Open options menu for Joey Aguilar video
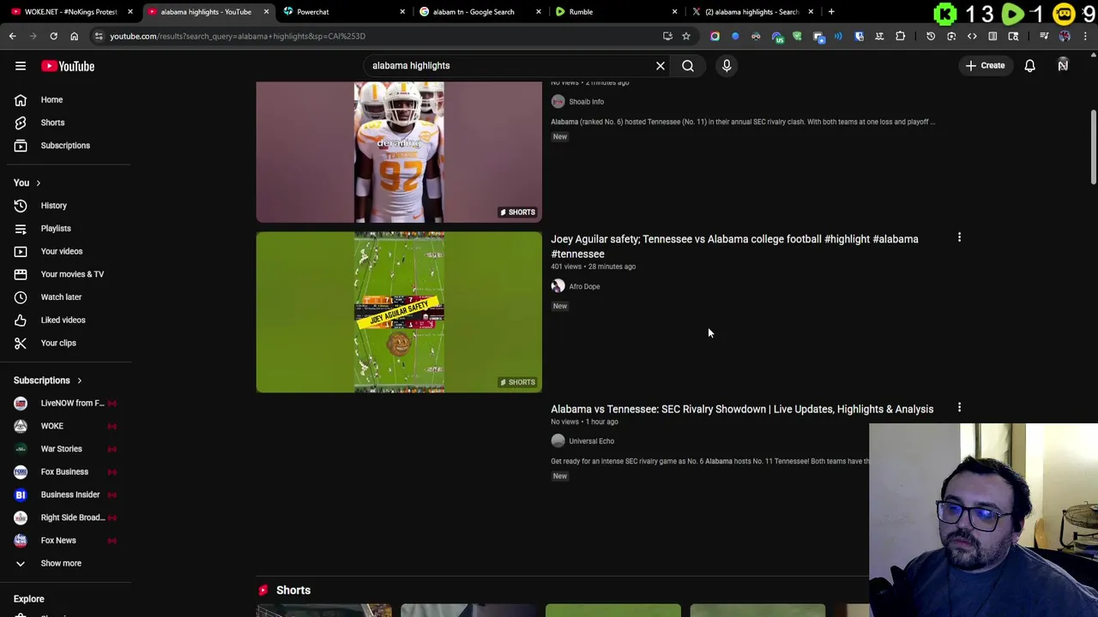The image size is (1098, 617). pos(959,237)
